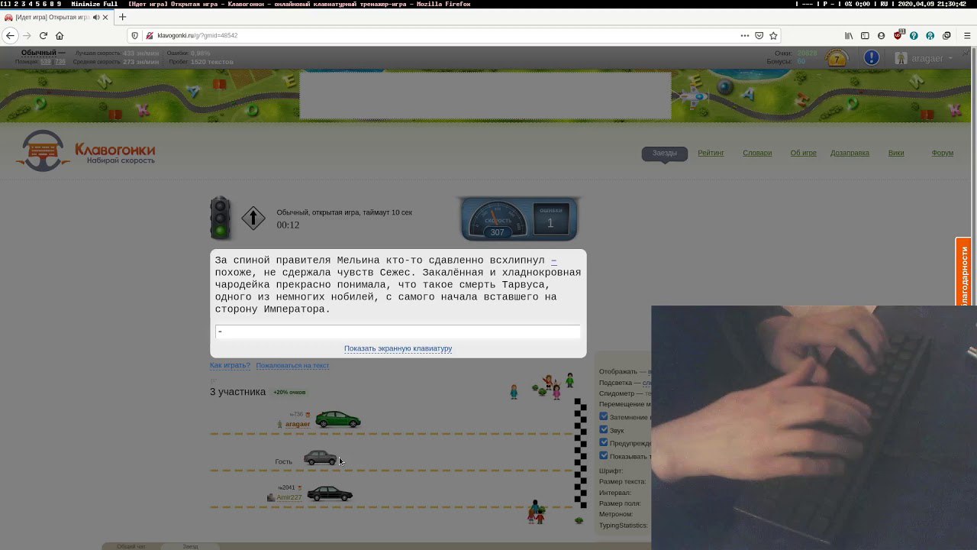
Task: Reload the Klavogonki page
Action: point(44,35)
